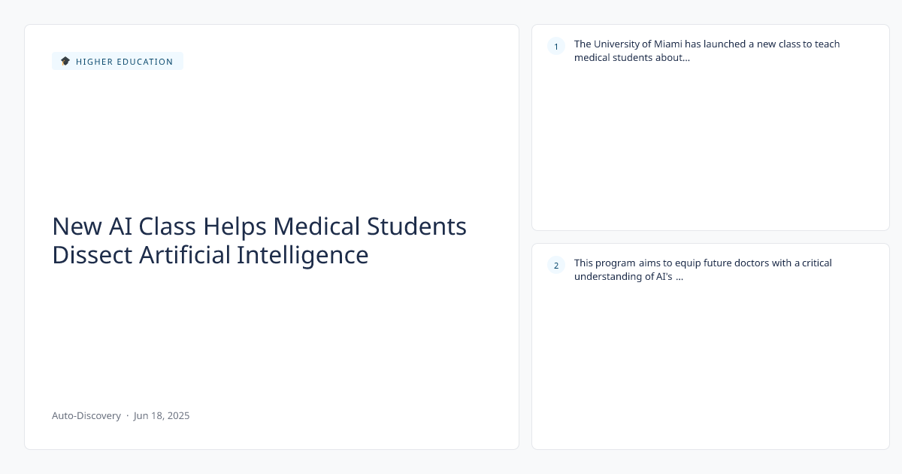902x474 pixels.
Task: Click the graduation cap icon
Action: tap(65, 61)
